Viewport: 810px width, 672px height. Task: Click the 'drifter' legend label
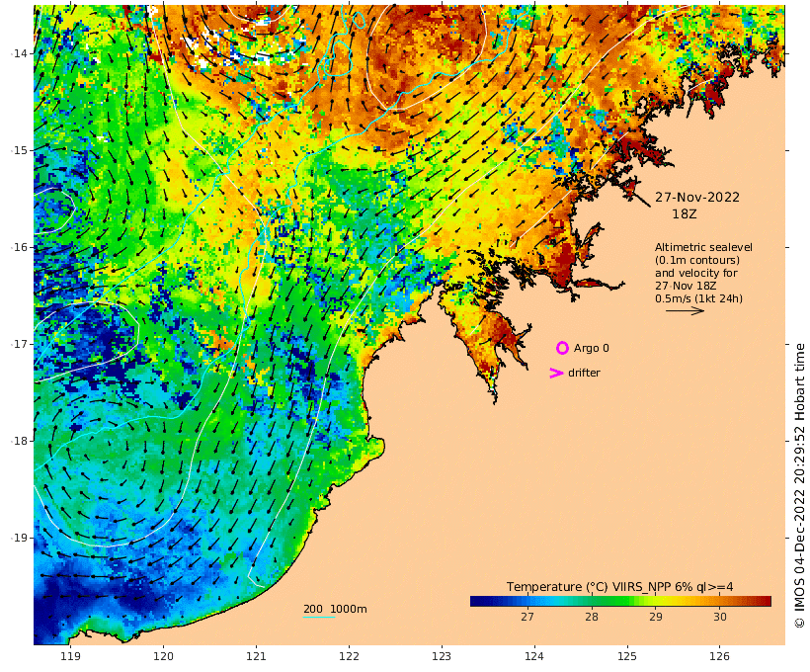coord(584,373)
